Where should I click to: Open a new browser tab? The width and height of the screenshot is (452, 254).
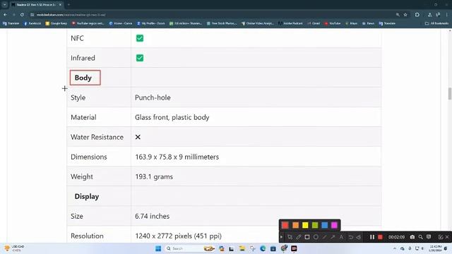pos(69,5)
